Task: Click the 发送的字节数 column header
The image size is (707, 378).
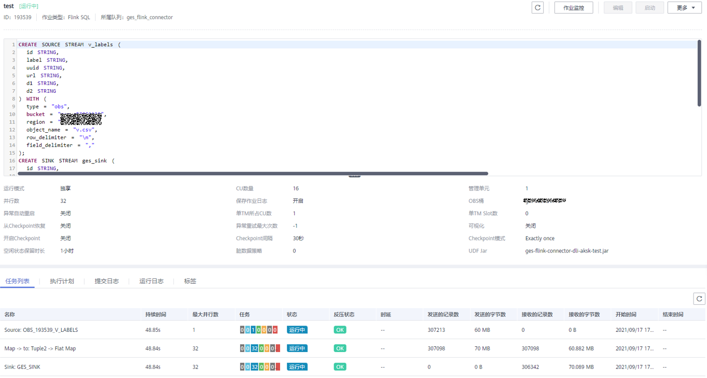Action: click(x=490, y=314)
